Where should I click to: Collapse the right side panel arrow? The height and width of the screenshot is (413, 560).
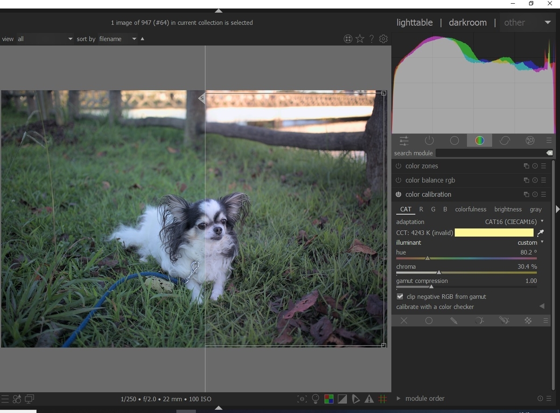(557, 209)
